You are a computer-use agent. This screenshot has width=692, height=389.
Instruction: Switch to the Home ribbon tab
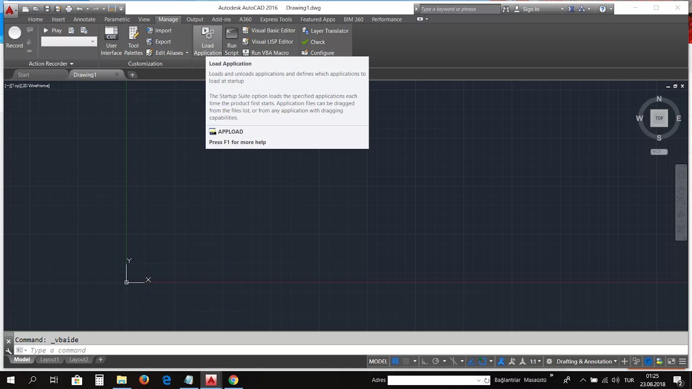click(x=35, y=19)
